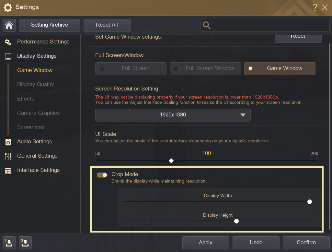Click the resolution dropdown arrow
Viewport: 332px width, 252px height.
coord(243,115)
